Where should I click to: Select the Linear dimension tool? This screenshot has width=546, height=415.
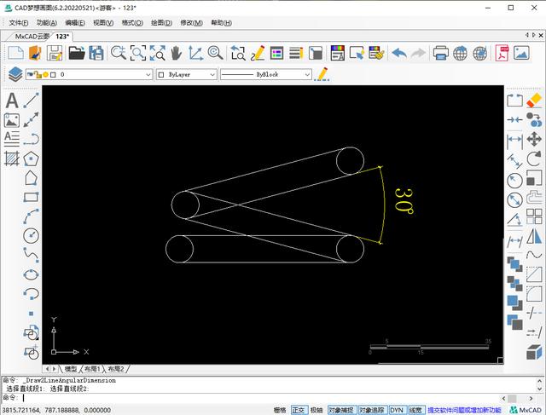click(x=514, y=140)
